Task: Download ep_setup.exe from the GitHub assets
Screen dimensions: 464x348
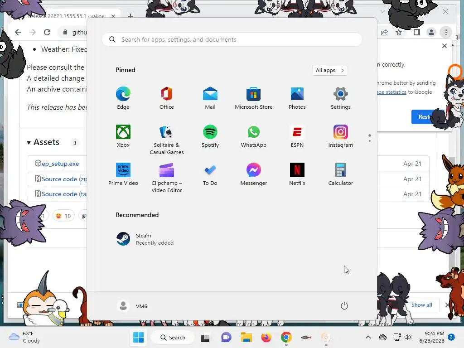Action: 60,164
